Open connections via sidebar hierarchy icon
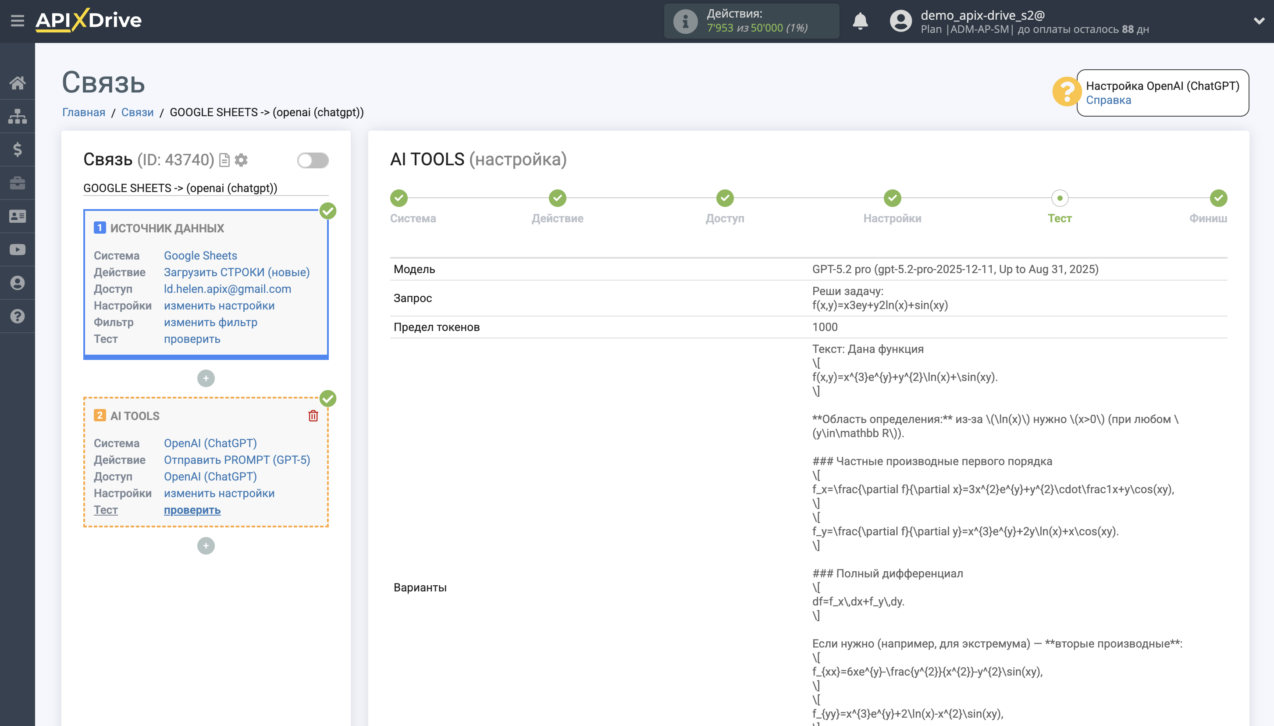Image resolution: width=1274 pixels, height=726 pixels. click(x=18, y=116)
